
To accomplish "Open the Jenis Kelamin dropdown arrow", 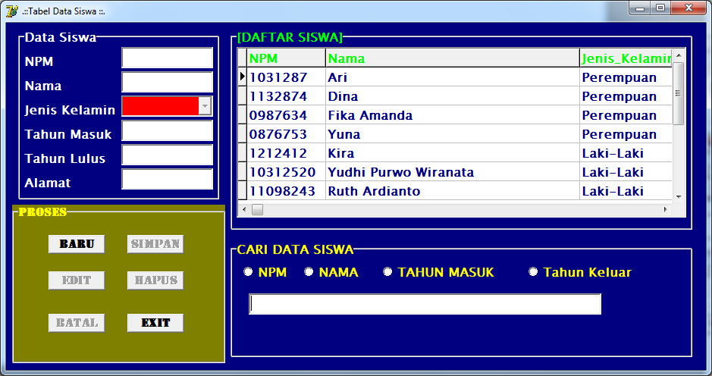I will (205, 106).
